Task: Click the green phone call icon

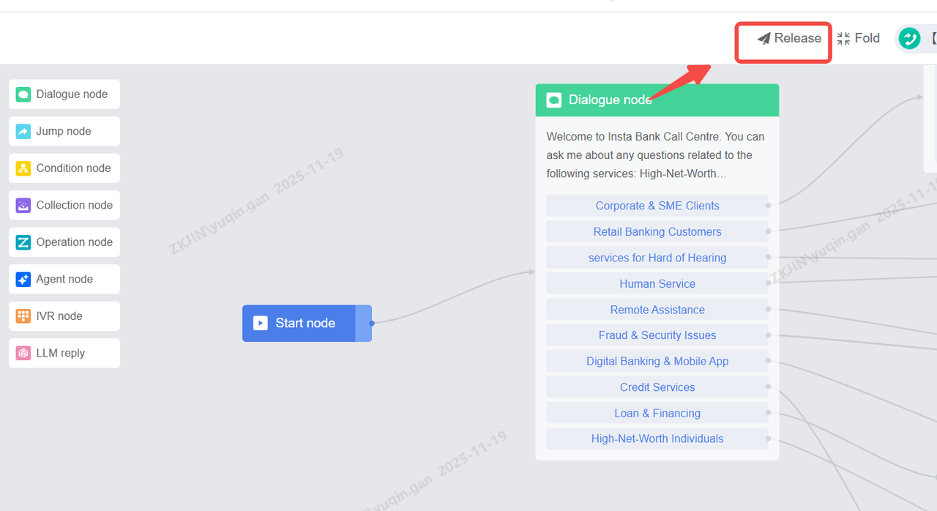Action: (x=909, y=38)
